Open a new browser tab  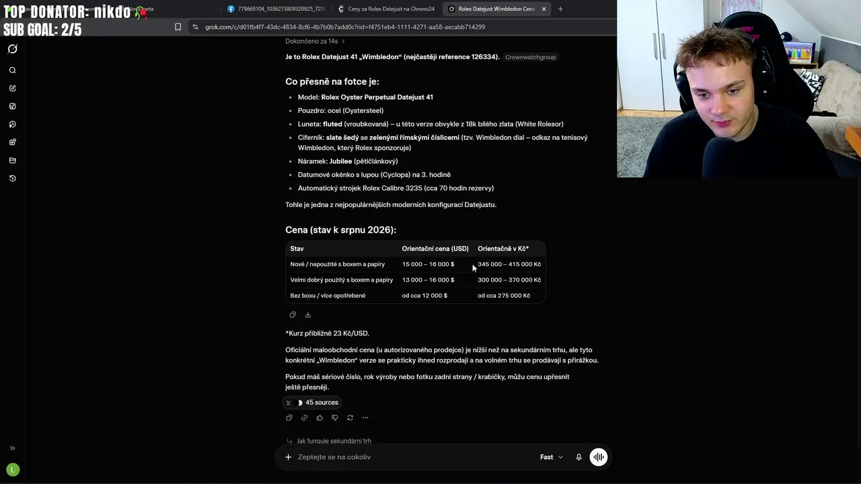[x=560, y=9]
